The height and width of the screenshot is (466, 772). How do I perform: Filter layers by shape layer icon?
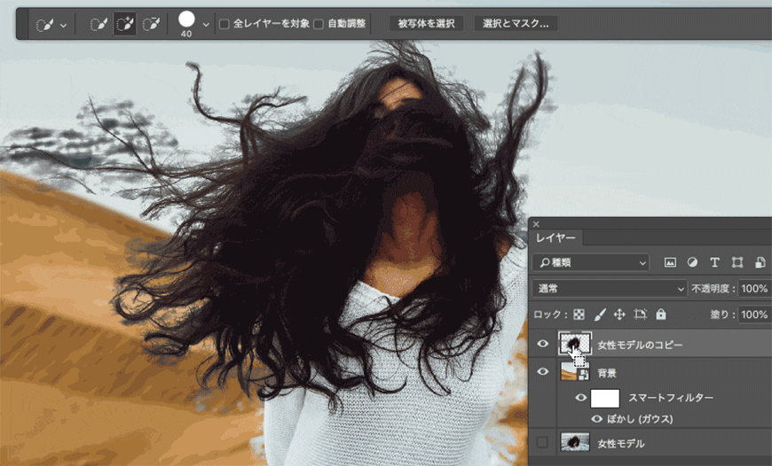click(x=737, y=263)
